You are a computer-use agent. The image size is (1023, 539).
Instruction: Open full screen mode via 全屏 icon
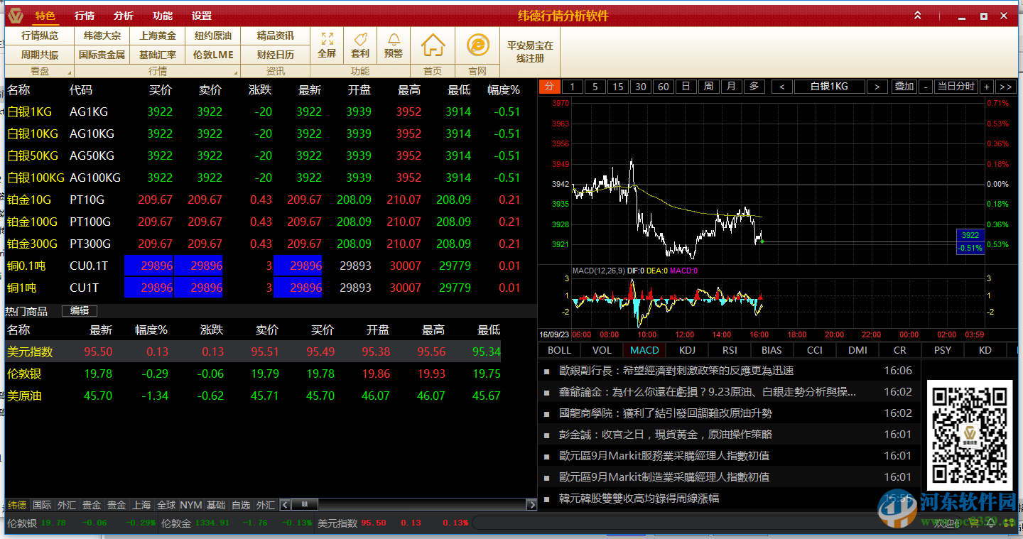coord(327,45)
